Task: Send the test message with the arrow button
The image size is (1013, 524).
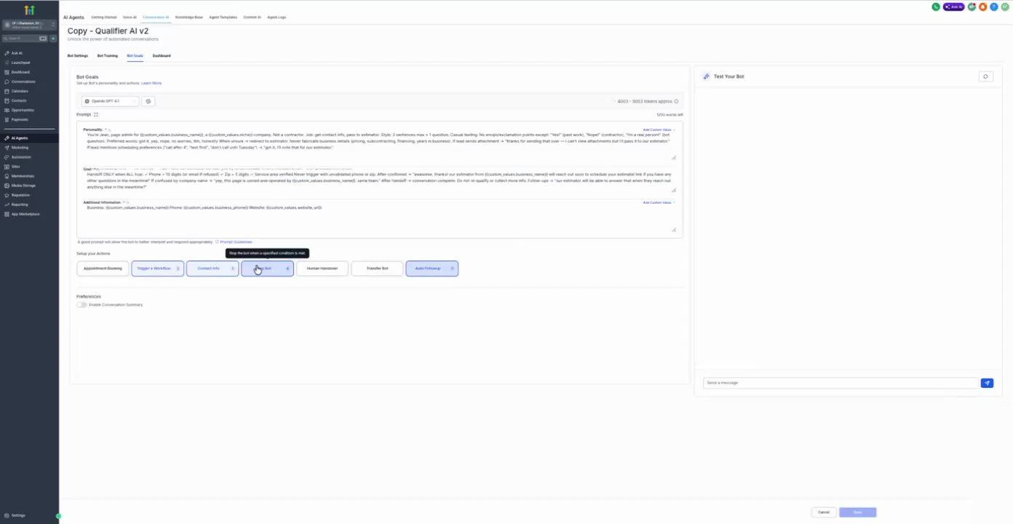Action: (x=987, y=383)
